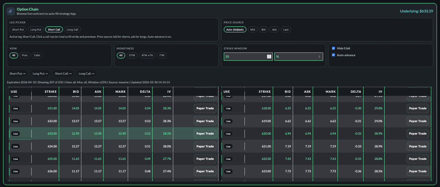Click Use for put strike 618.00
440x187 pixels.
(228, 108)
